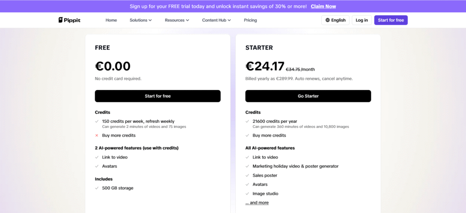Expand the Solutions dropdown menu
The image size is (466, 213).
[141, 20]
